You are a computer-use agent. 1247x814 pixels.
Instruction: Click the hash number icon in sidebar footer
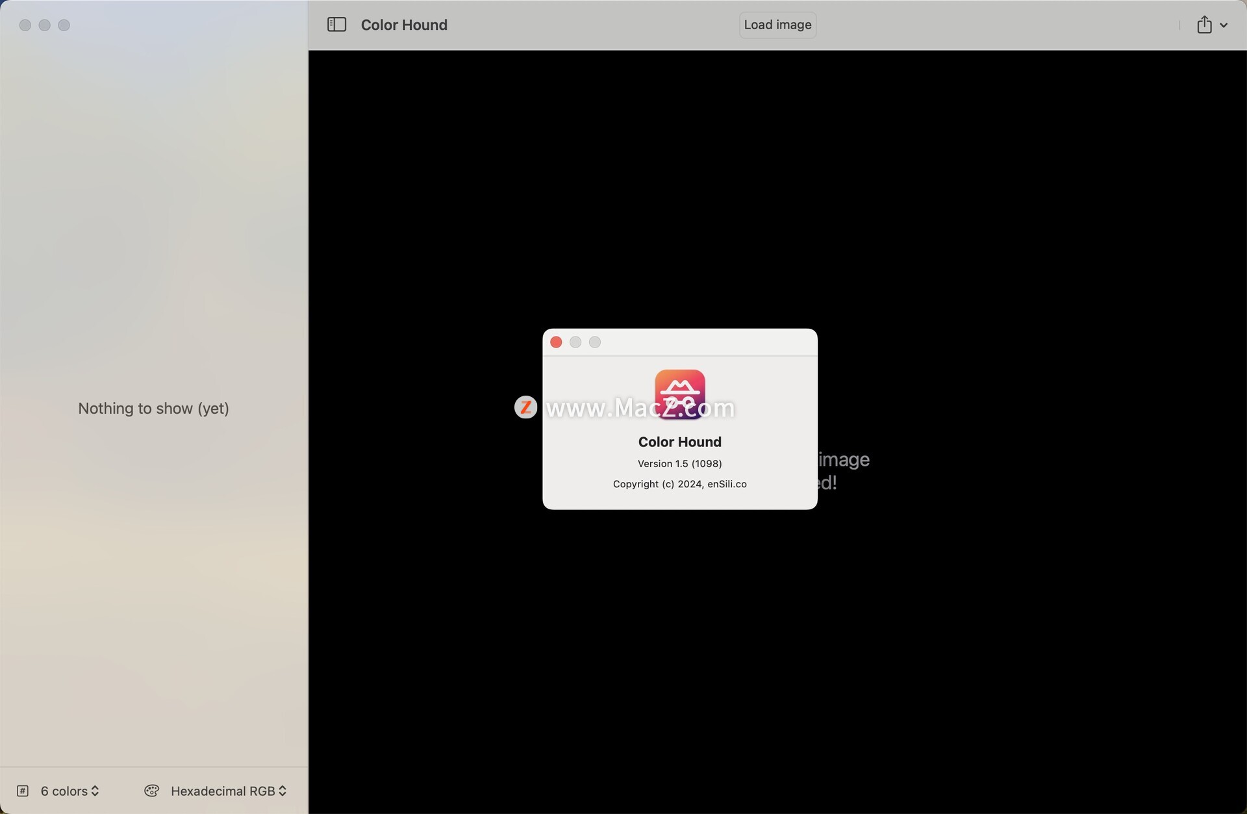pyautogui.click(x=23, y=791)
